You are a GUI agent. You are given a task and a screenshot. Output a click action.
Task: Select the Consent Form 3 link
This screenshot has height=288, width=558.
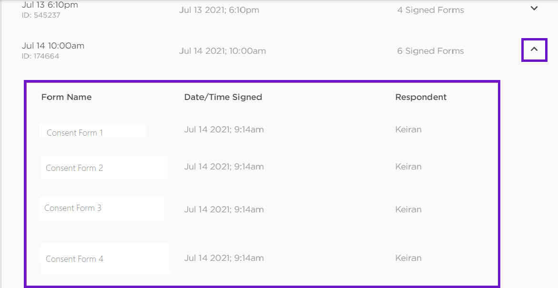(x=73, y=208)
